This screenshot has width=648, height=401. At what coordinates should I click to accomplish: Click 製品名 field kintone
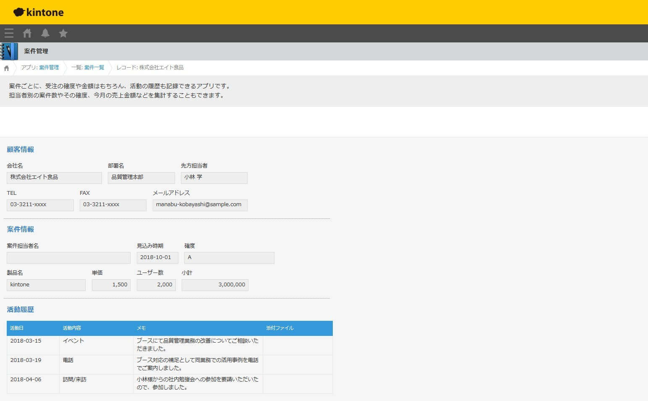46,285
